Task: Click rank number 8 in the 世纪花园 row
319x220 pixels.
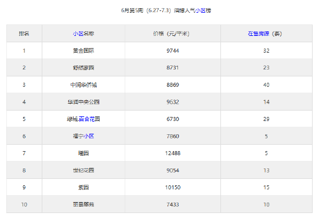Action: [24, 170]
